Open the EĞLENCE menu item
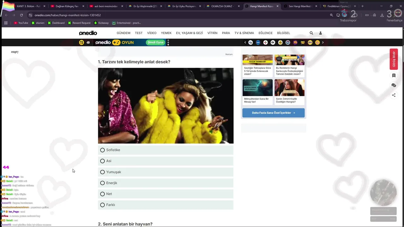The image size is (404, 227). 265,33
